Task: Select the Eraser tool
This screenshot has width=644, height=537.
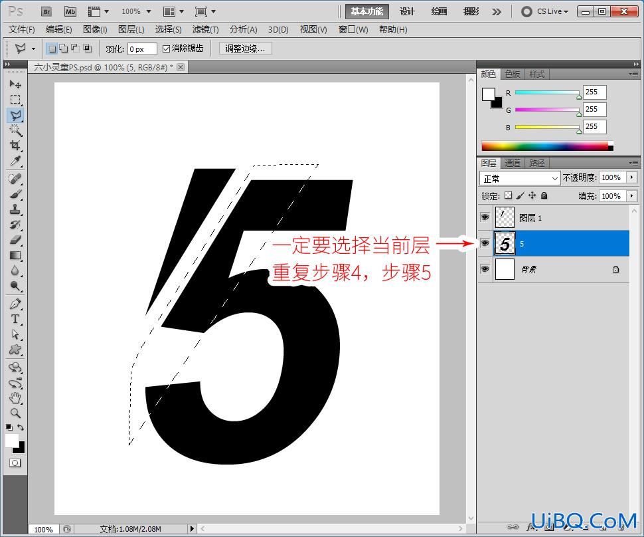Action: [15, 240]
